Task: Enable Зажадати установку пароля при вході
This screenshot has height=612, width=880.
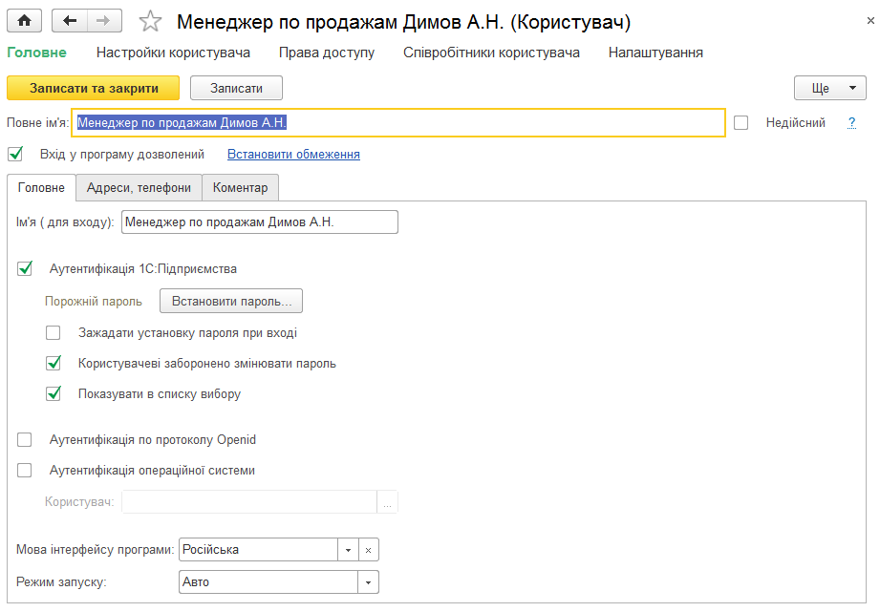Action: [x=54, y=332]
